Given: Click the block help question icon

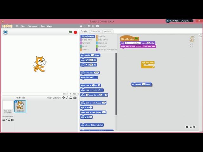Looking at the screenshot, I should (97, 26).
